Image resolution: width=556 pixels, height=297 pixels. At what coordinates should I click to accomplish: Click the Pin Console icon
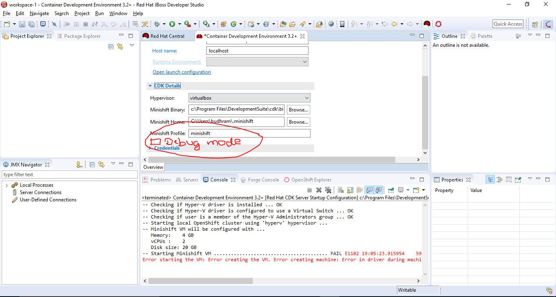(x=391, y=190)
